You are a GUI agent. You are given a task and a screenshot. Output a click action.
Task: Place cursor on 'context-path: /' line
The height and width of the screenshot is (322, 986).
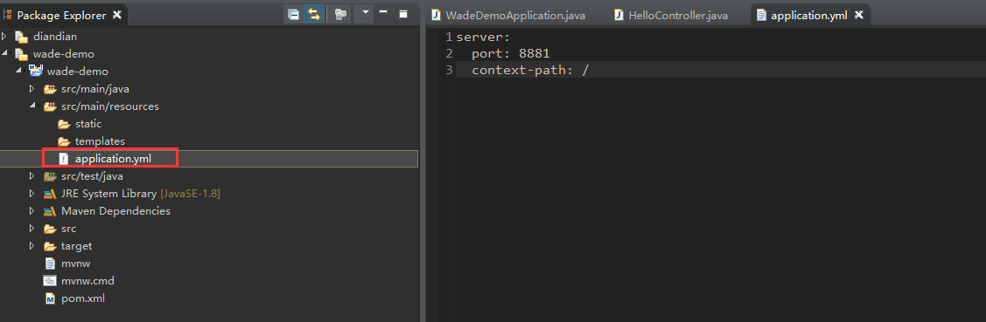[530, 70]
